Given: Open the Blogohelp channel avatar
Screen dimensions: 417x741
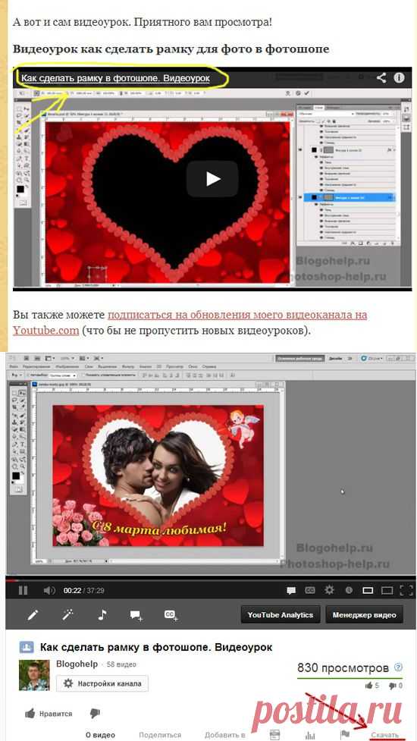Looking at the screenshot, I should (x=34, y=675).
